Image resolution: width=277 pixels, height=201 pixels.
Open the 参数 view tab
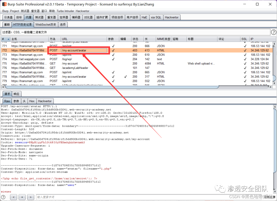[16, 101]
